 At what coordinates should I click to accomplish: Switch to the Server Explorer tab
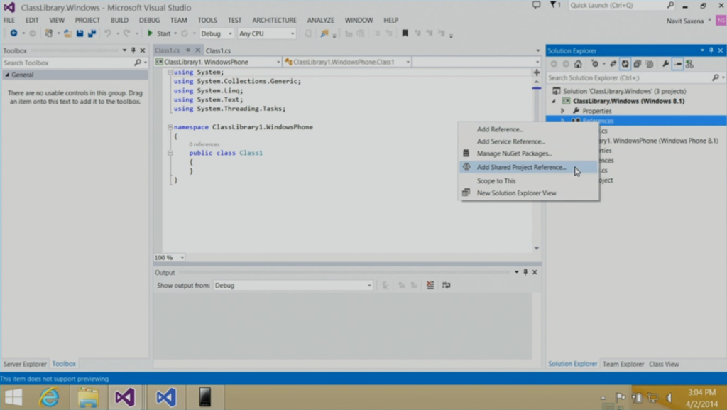[25, 364]
